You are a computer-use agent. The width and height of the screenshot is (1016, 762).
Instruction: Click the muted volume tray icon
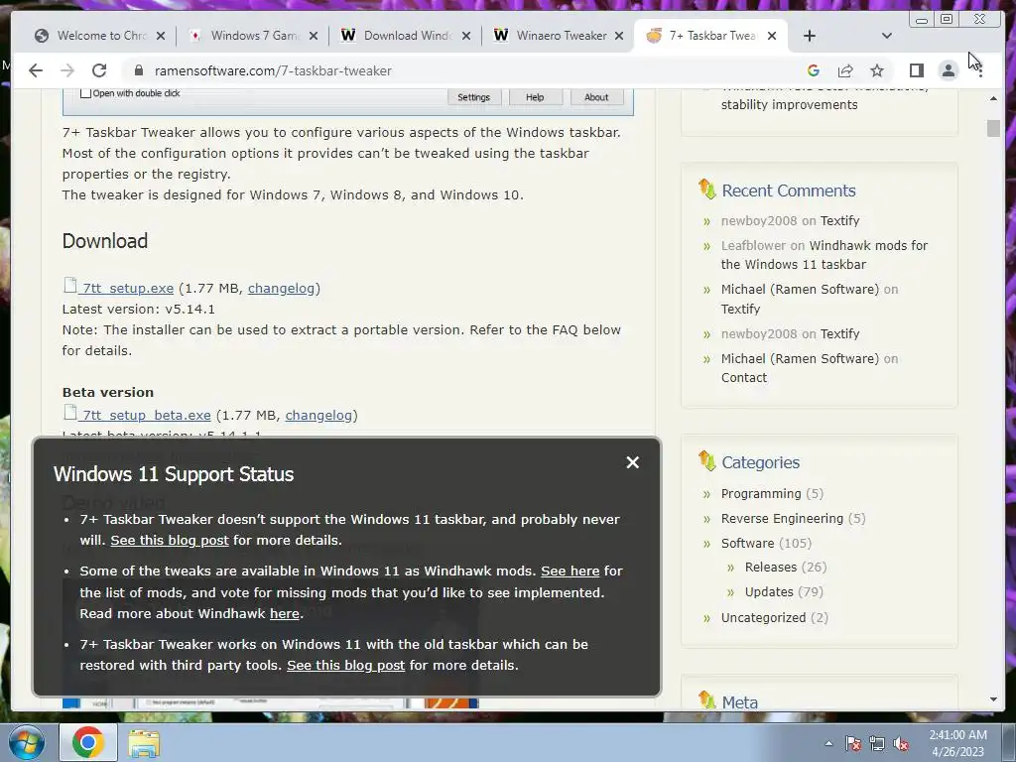(x=901, y=743)
